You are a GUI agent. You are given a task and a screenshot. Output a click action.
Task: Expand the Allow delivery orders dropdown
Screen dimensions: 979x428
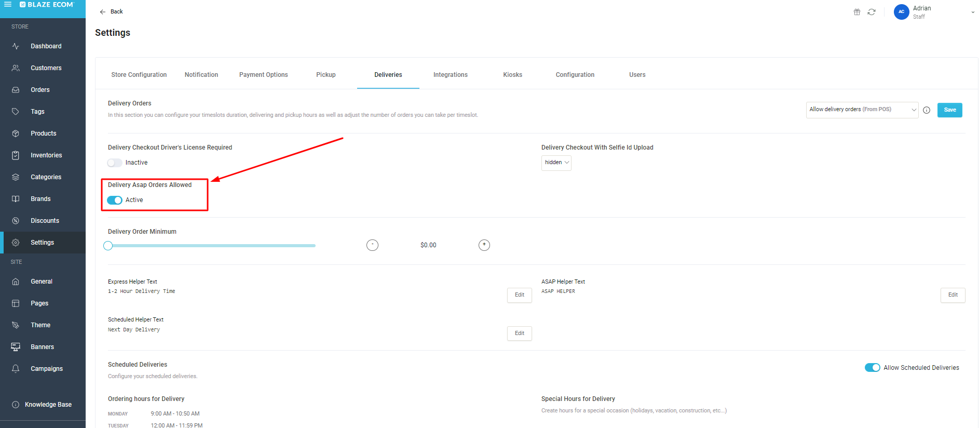(x=862, y=110)
